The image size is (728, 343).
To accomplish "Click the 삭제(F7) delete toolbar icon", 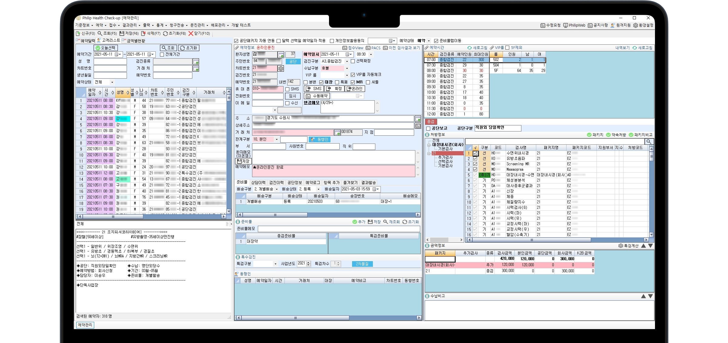I will click(144, 34).
